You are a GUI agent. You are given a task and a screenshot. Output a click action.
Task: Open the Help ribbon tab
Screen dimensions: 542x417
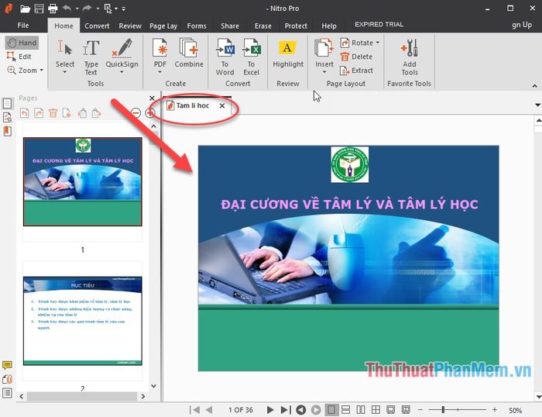pyautogui.click(x=329, y=26)
